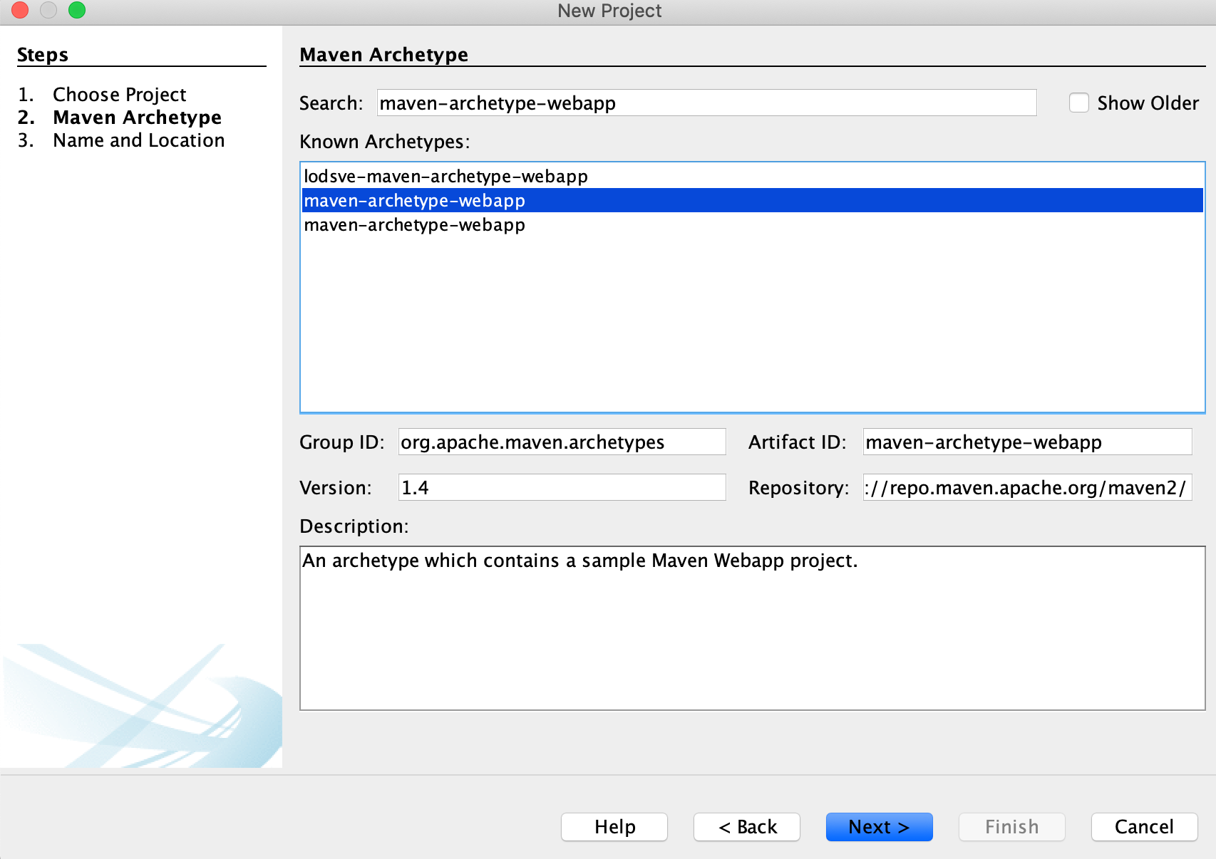Select lodsve-maven-archetype-webapp in the list

tap(753, 176)
